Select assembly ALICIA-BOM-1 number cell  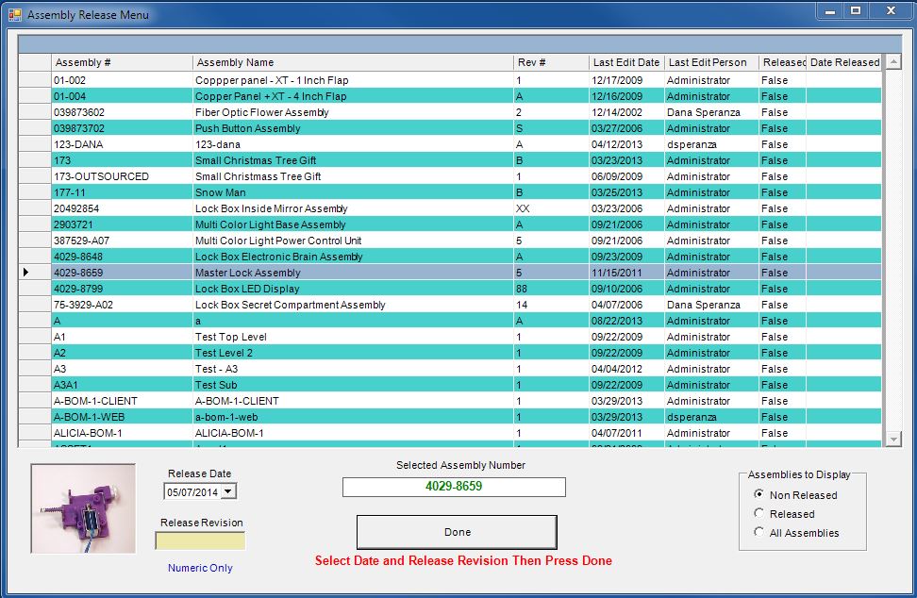point(122,433)
